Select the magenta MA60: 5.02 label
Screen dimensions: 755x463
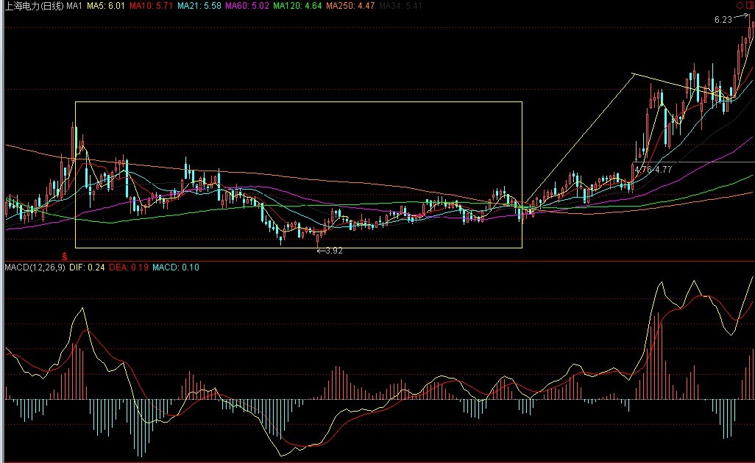tap(247, 6)
